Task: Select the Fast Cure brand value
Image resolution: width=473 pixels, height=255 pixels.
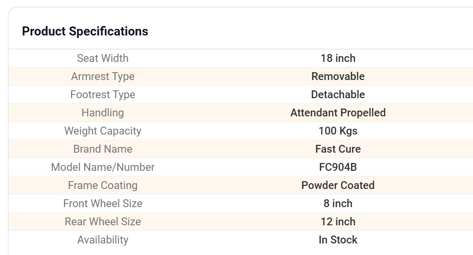Action: [x=338, y=149]
